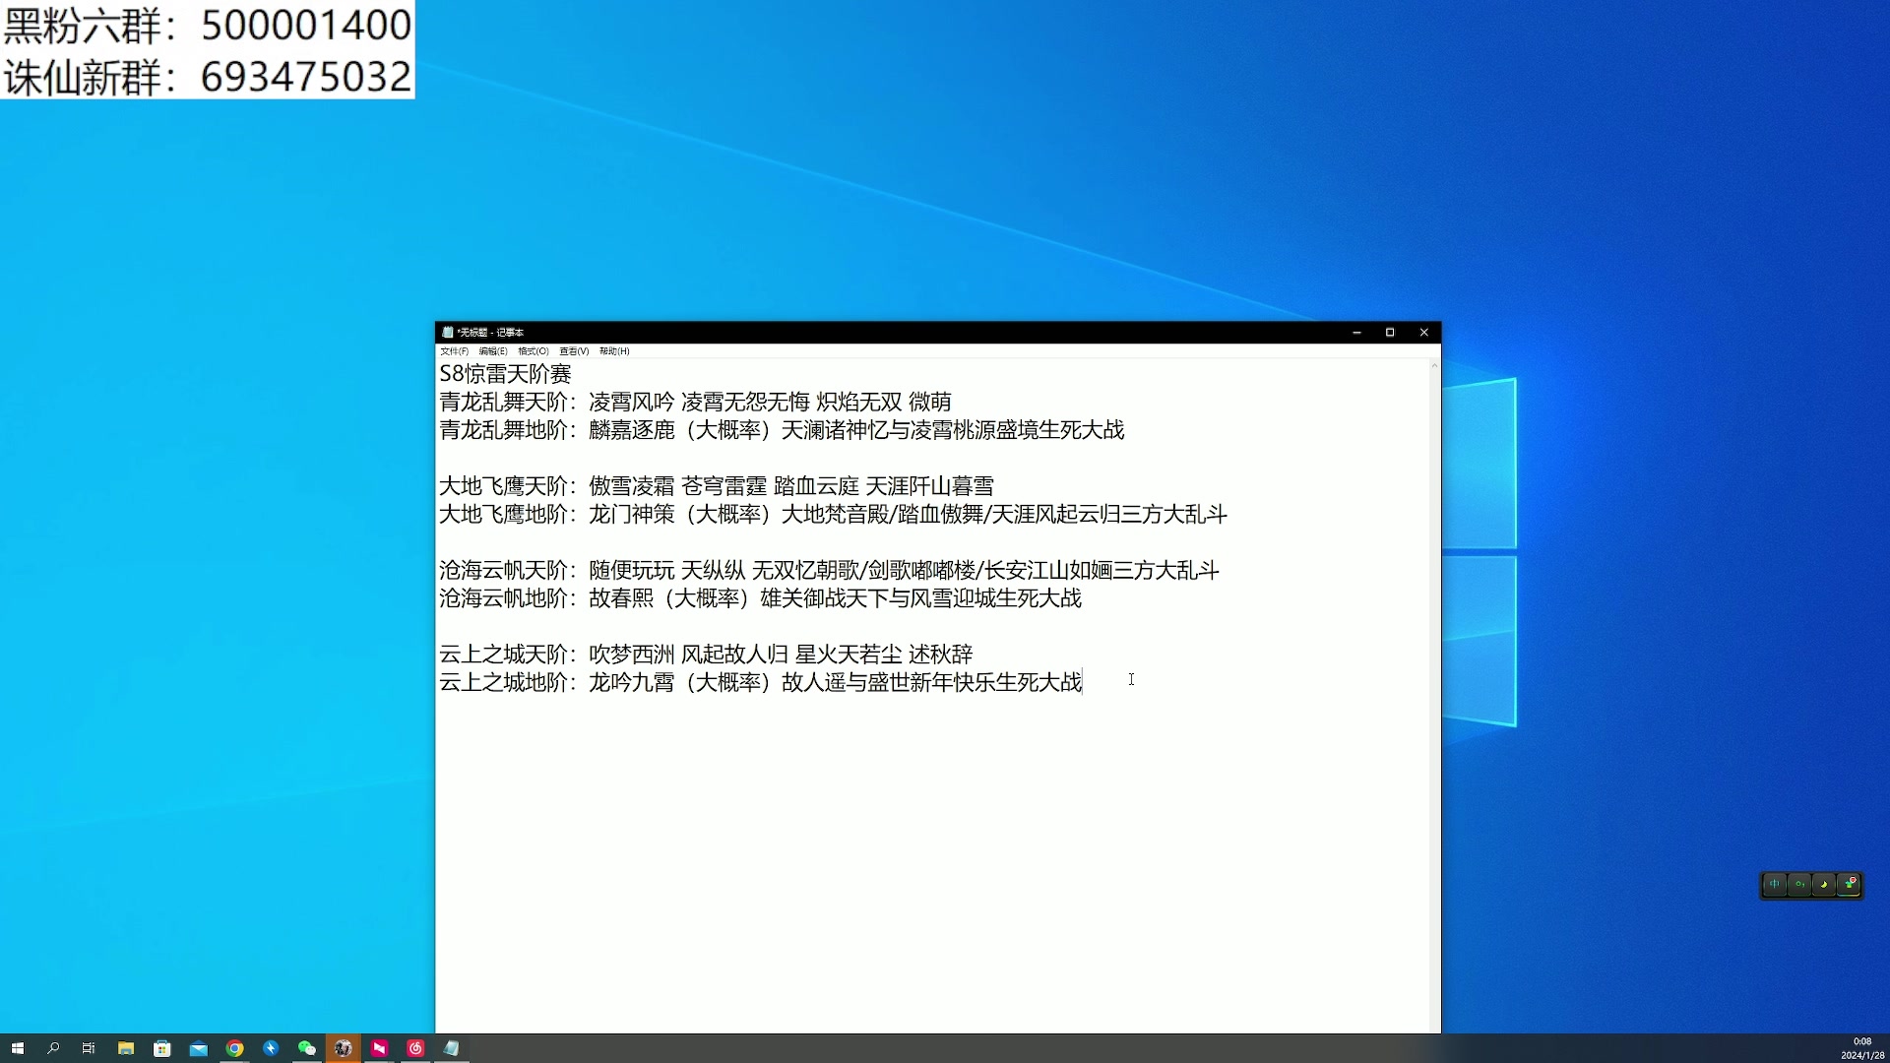The height and width of the screenshot is (1063, 1890).
Task: Open Windows Search on the taskbar
Action: coord(52,1048)
